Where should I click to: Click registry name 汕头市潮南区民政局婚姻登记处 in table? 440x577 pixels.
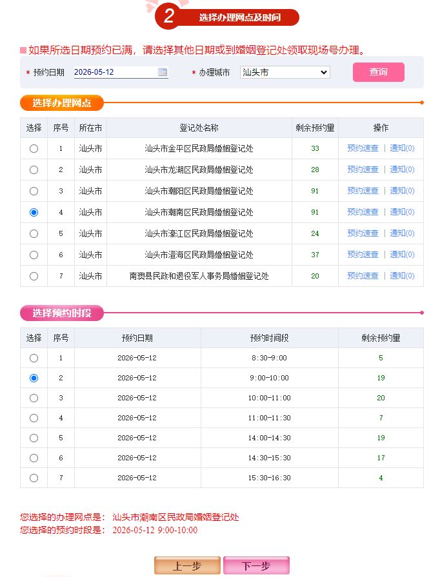[199, 212]
